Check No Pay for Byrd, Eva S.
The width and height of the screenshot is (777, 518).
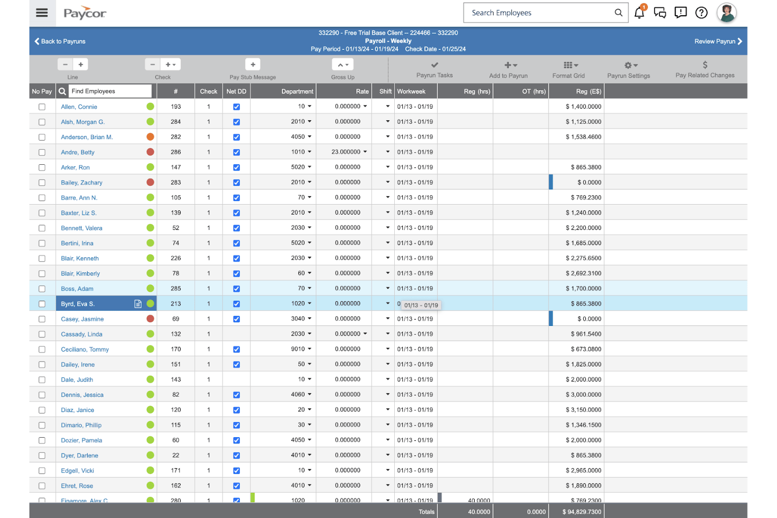click(x=42, y=304)
